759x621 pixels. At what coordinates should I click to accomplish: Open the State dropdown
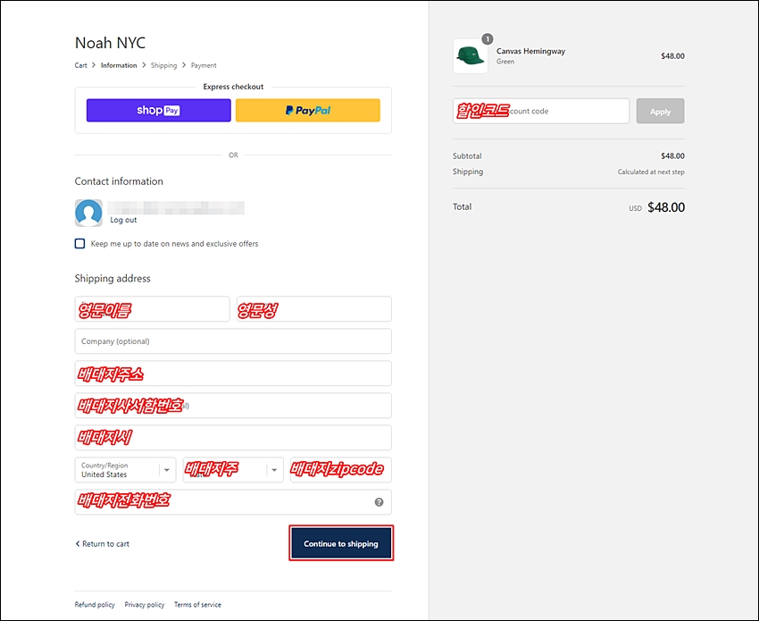[233, 470]
